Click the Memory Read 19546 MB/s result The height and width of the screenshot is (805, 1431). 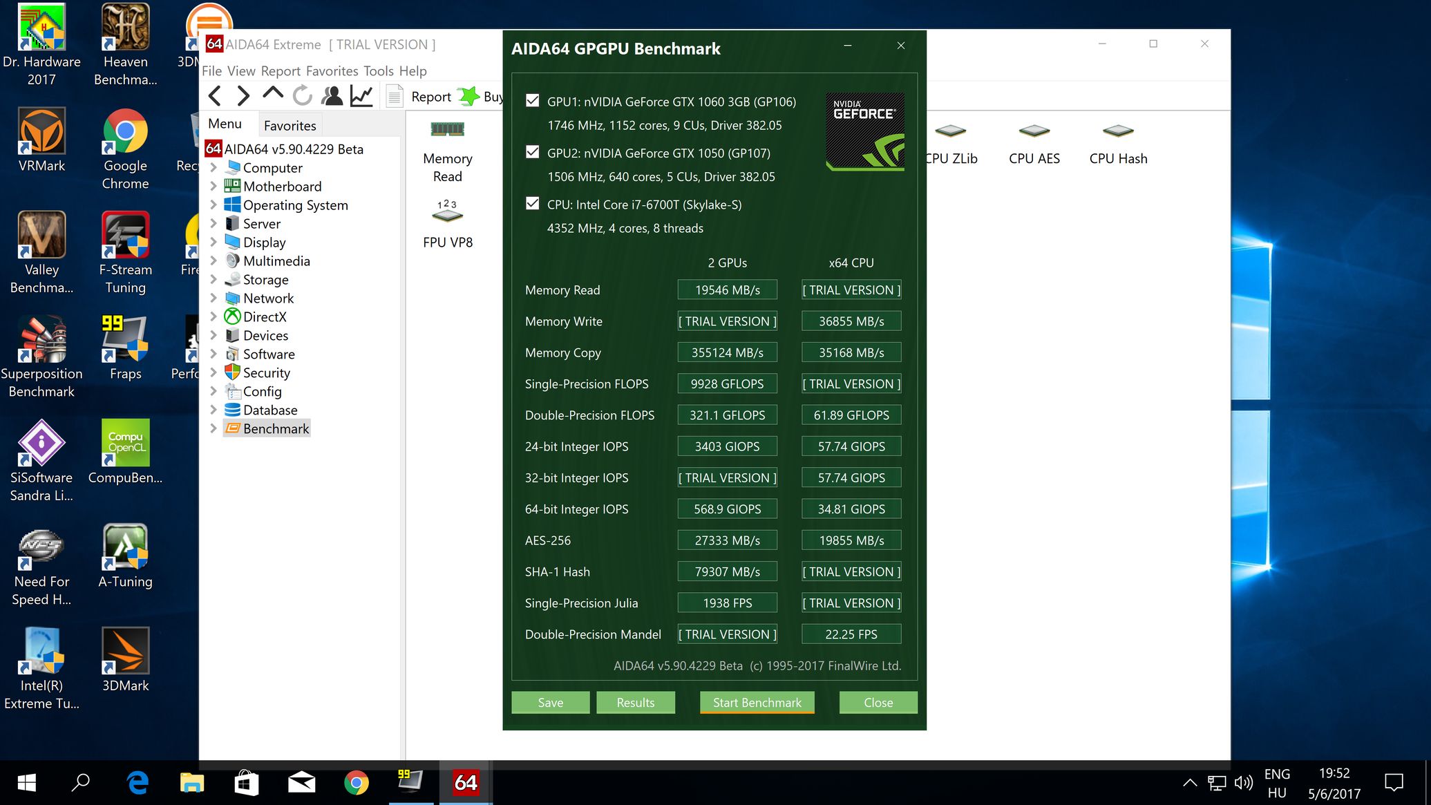(x=727, y=290)
